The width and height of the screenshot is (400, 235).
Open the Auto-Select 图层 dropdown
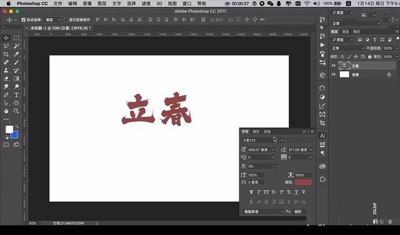(x=52, y=19)
